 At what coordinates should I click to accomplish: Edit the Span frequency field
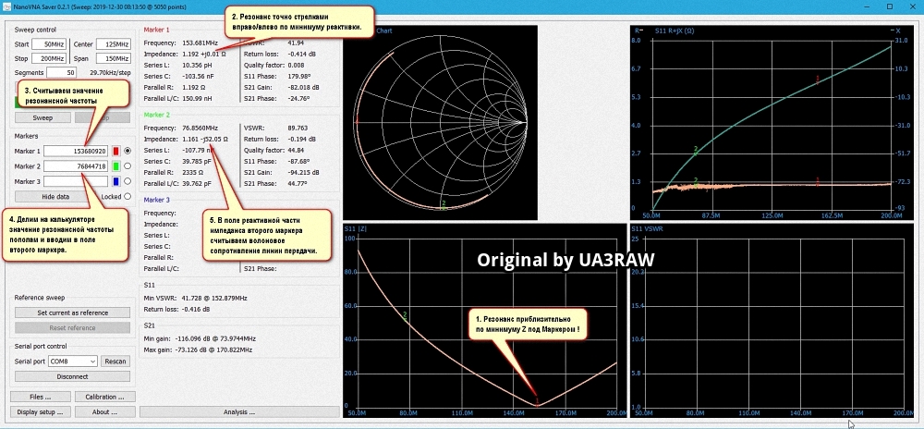pyautogui.click(x=113, y=58)
